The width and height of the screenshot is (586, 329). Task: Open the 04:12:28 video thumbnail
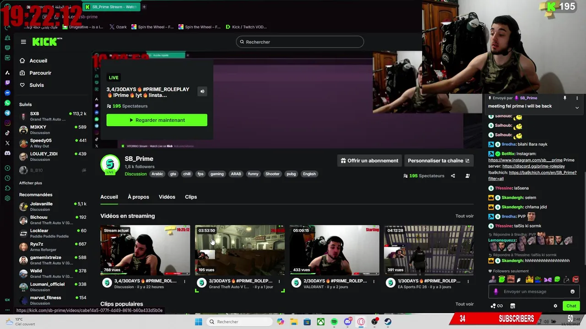coord(429,250)
